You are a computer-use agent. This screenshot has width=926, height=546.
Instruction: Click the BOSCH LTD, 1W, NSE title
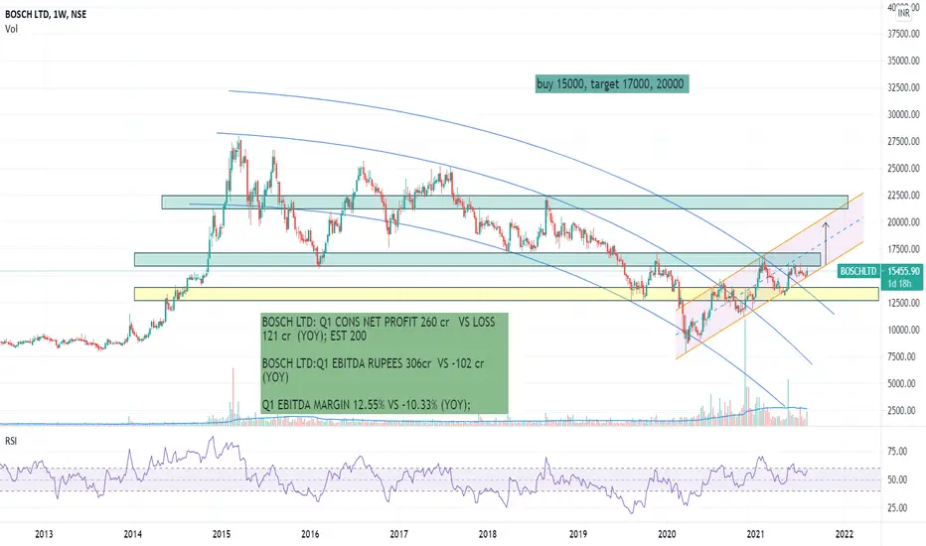[46, 14]
